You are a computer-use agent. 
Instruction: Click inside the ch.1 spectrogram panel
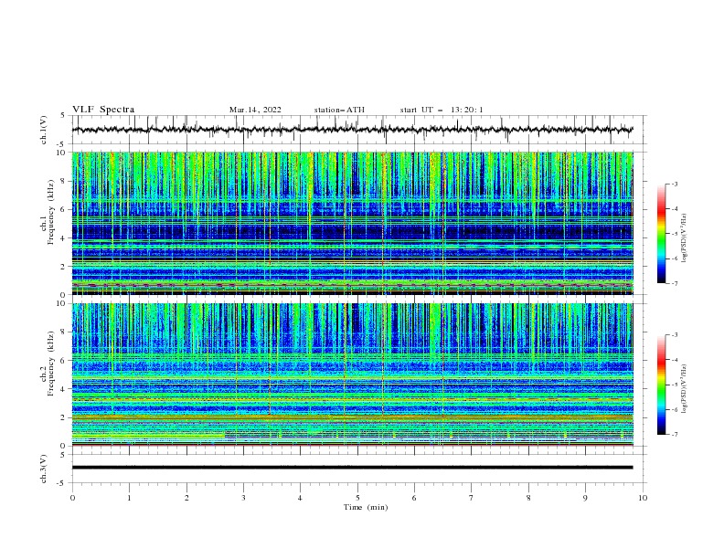(352, 223)
